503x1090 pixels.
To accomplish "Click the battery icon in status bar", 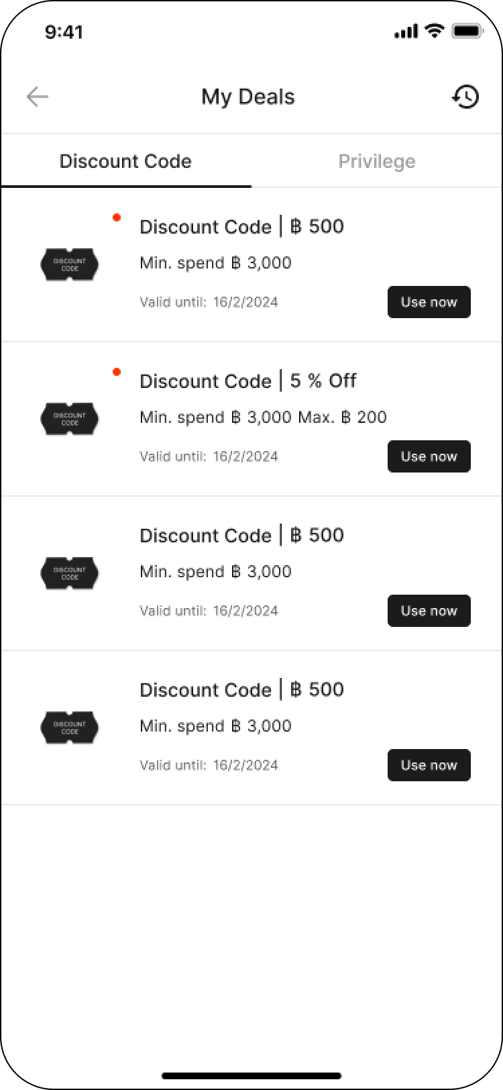I will 467,31.
